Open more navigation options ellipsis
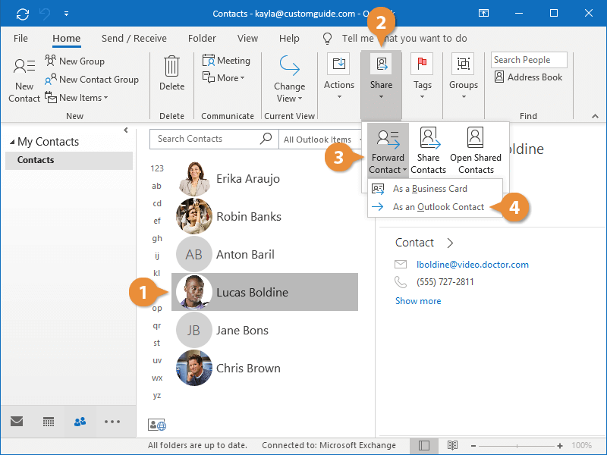 [x=112, y=422]
